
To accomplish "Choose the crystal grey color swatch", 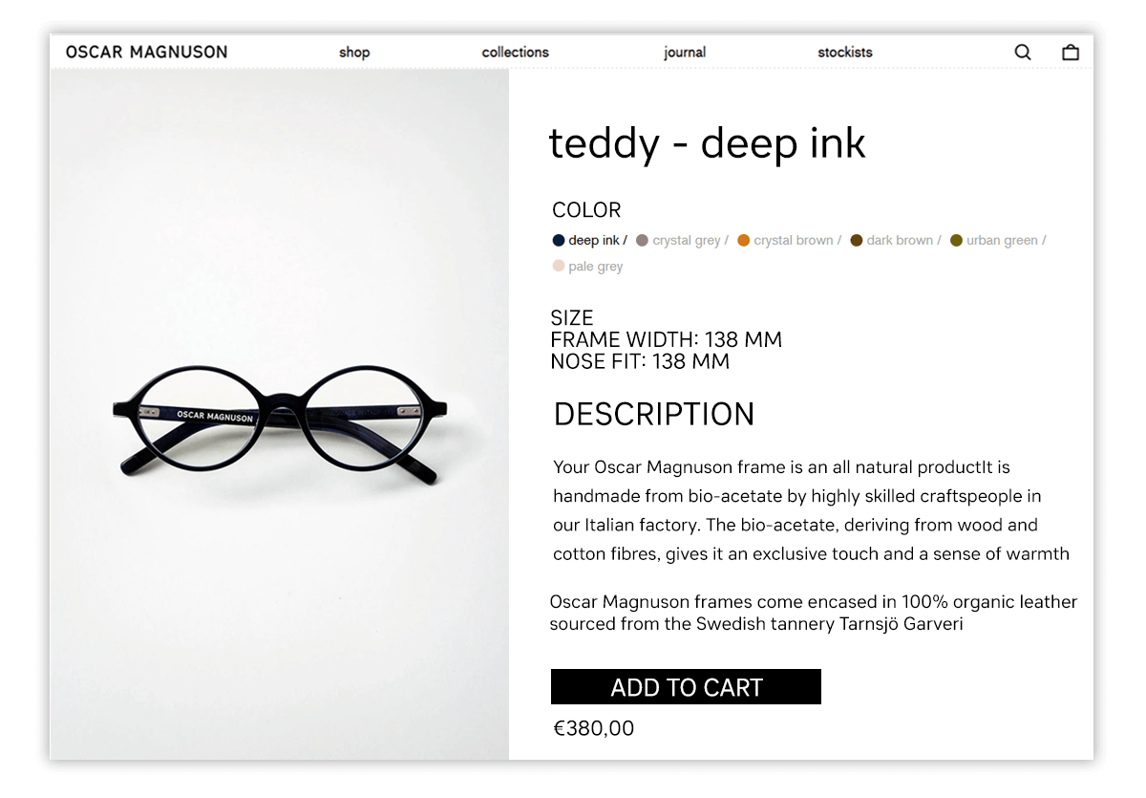I will (642, 241).
